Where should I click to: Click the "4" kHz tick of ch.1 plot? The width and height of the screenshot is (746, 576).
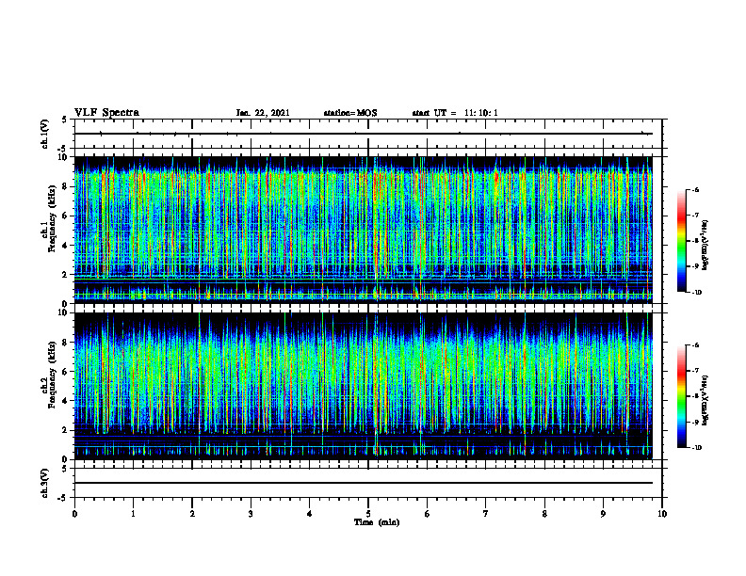[x=65, y=246]
